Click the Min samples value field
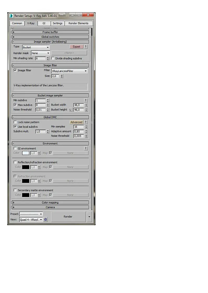Screen dimensions: 208x293 [x=79, y=127]
